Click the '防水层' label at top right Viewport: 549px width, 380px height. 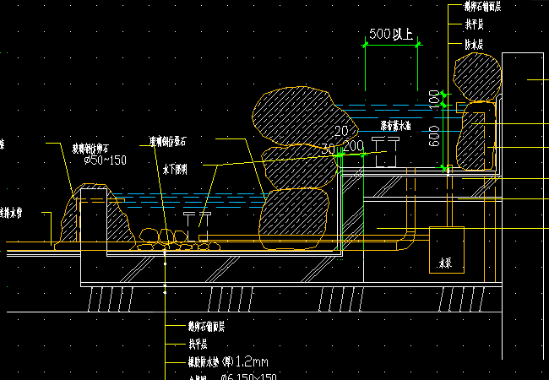click(474, 43)
